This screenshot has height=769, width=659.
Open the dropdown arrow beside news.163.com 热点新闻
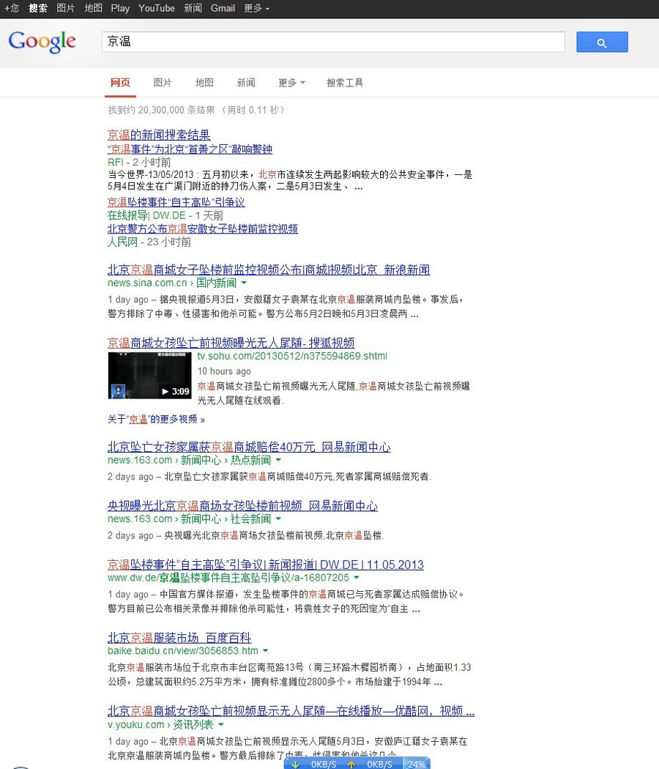278,460
